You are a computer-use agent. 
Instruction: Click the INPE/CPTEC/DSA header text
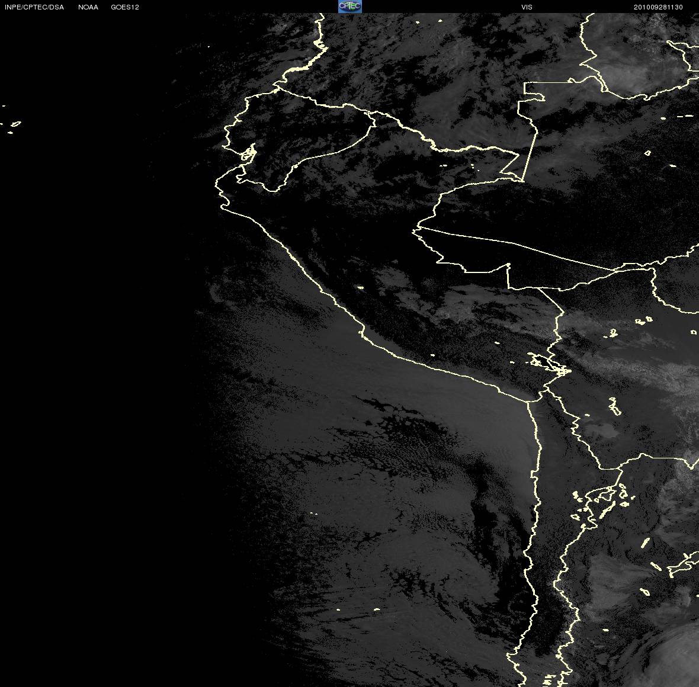click(34, 7)
